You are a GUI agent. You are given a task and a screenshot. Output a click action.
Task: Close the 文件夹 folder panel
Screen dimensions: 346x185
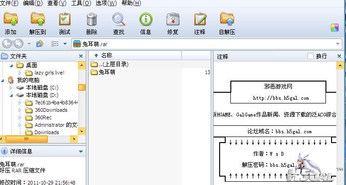tap(81, 56)
